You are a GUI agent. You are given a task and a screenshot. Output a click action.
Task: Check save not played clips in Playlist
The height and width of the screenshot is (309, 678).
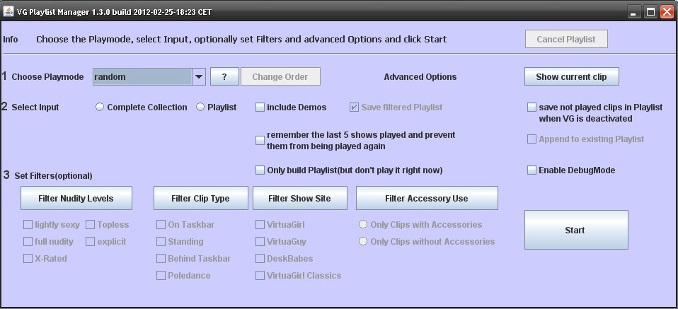click(532, 107)
